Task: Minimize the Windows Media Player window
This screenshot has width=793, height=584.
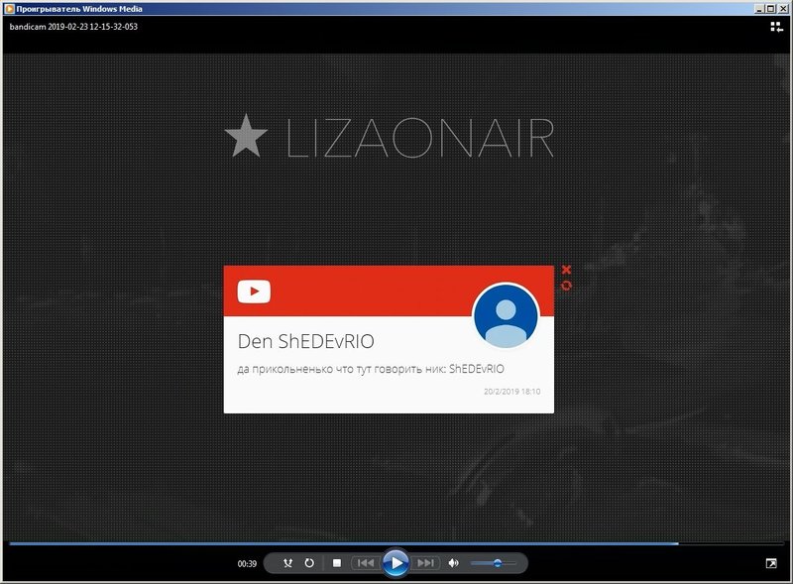Action: click(x=759, y=8)
